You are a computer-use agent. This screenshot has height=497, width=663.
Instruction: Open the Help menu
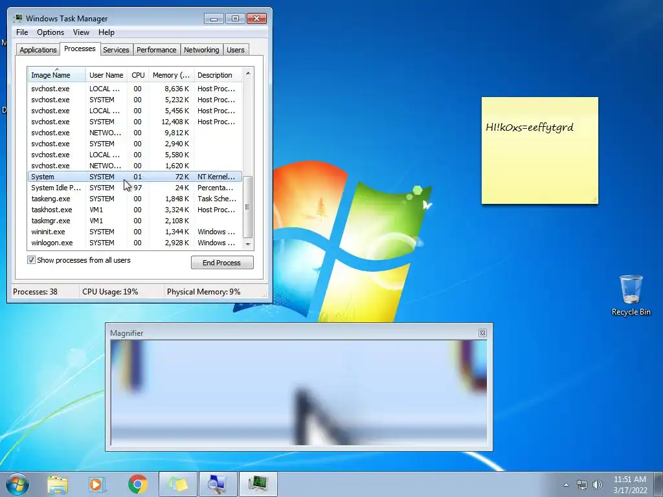pos(106,32)
